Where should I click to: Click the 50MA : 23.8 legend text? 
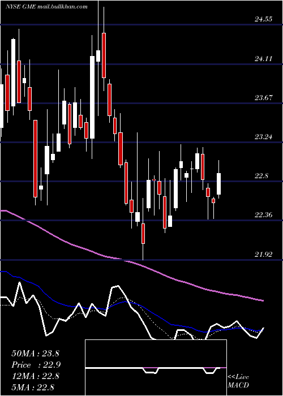pyautogui.click(x=35, y=354)
